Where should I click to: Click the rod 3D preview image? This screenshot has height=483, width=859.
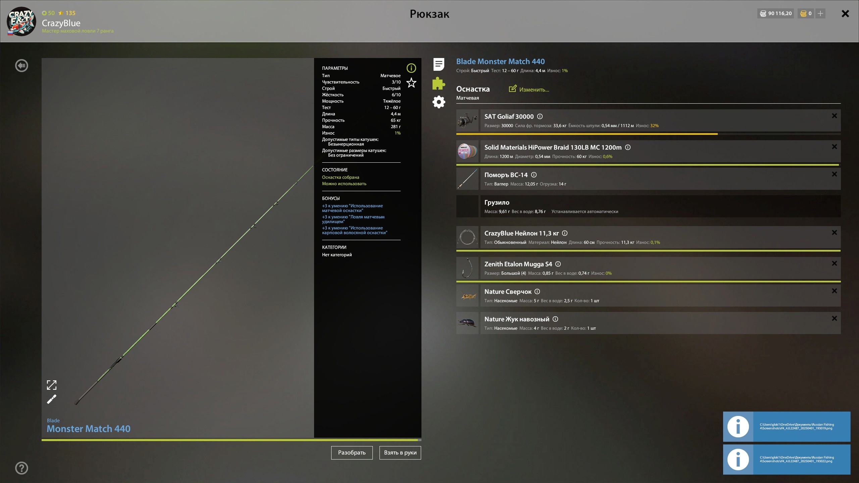178,248
